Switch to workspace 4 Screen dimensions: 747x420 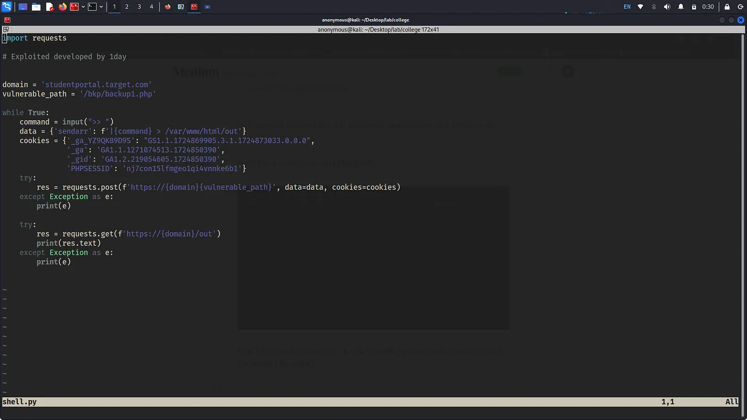pos(152,7)
